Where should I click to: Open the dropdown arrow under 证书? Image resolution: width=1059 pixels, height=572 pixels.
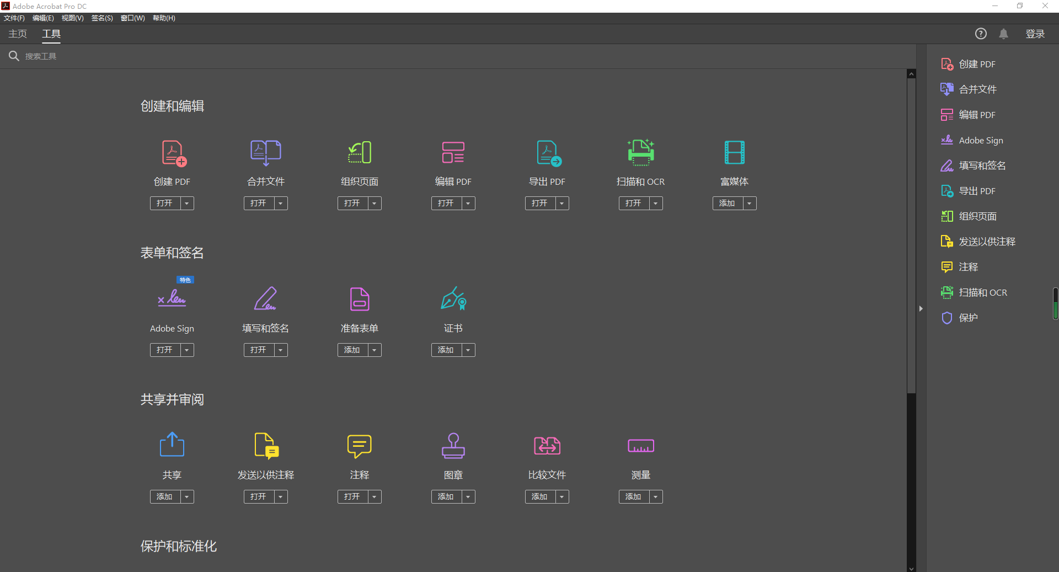point(468,350)
